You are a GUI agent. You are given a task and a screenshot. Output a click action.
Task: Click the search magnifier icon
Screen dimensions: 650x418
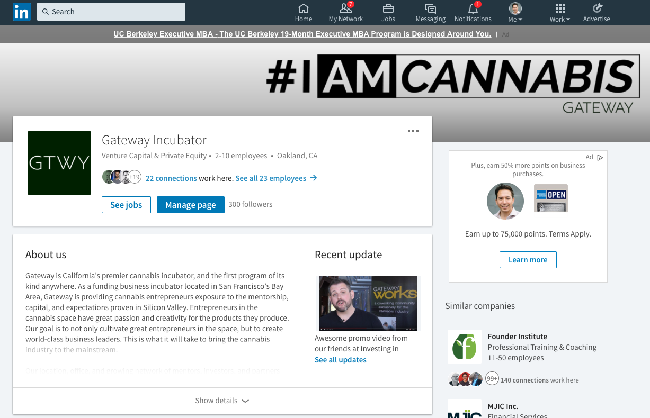(x=45, y=11)
